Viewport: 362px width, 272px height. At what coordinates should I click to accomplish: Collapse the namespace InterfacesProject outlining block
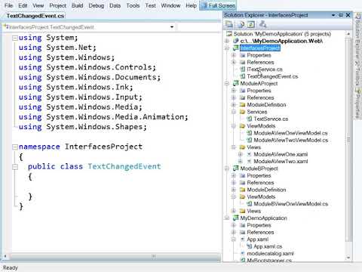(15, 147)
